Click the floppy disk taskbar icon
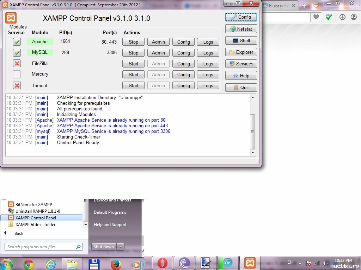The image size is (361, 270). (x=94, y=265)
